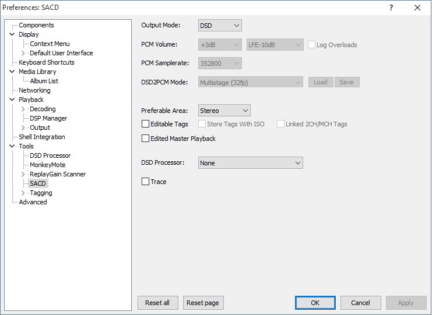This screenshot has height=315, width=432.
Task: Open the Output Mode dropdown
Action: (220, 26)
